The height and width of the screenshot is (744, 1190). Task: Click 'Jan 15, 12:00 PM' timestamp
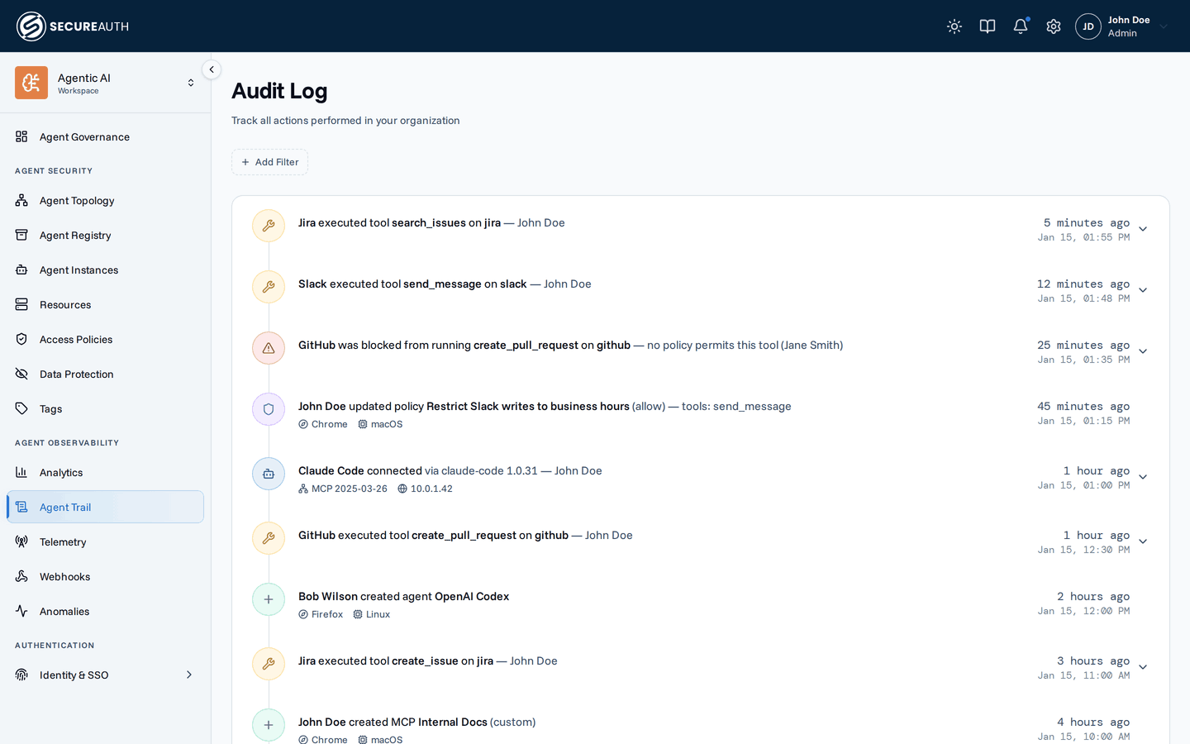[1084, 611]
